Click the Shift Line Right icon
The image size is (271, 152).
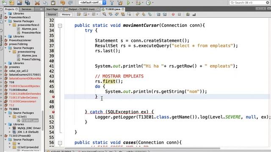pos(165,14)
